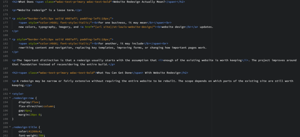Click the text '“Website redesign” is a loose term.'
The height and width of the screenshot is (137, 300).
click(x=46, y=10)
